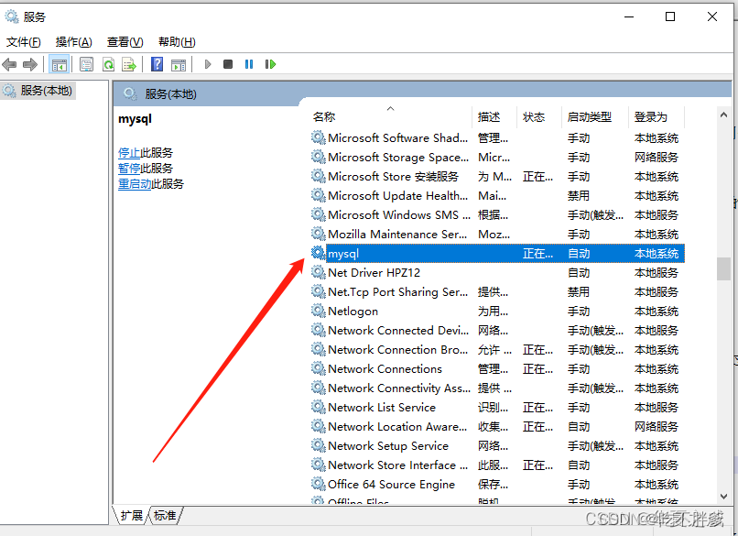Click gear icon of Office 64 Source Engine
738x536 pixels.
pyautogui.click(x=319, y=484)
